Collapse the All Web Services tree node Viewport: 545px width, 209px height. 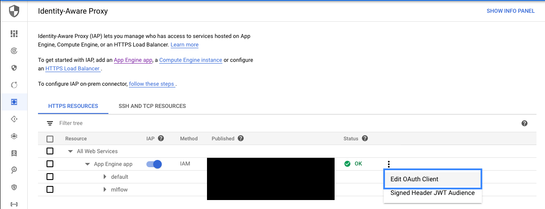[x=70, y=151]
